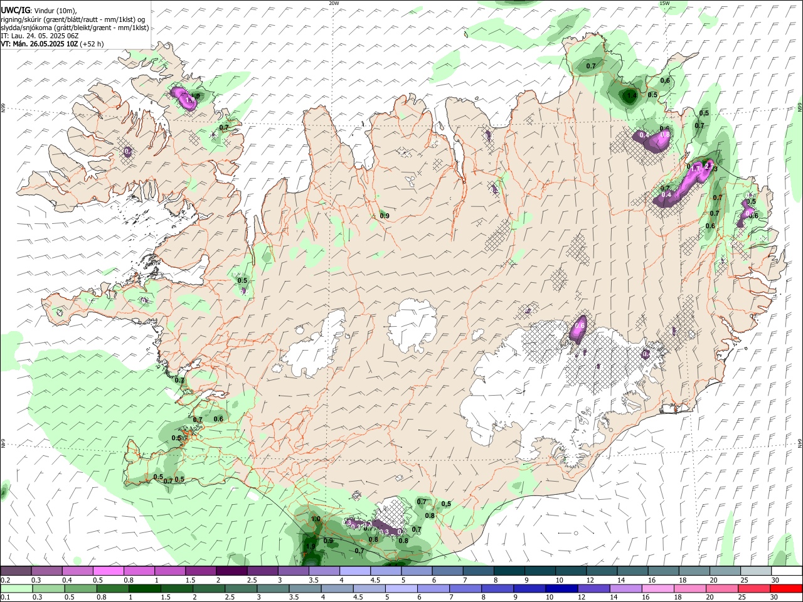The image size is (803, 602).
Task: Click the '(+52 h)' forecast offset text
Action: [x=92, y=44]
